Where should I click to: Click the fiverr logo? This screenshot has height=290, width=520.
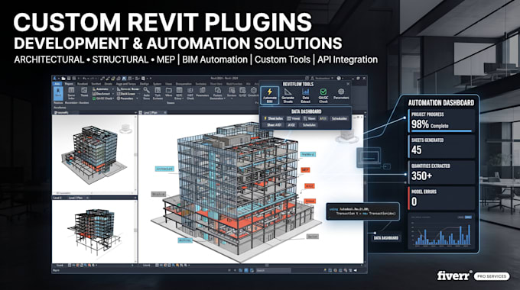(454, 275)
